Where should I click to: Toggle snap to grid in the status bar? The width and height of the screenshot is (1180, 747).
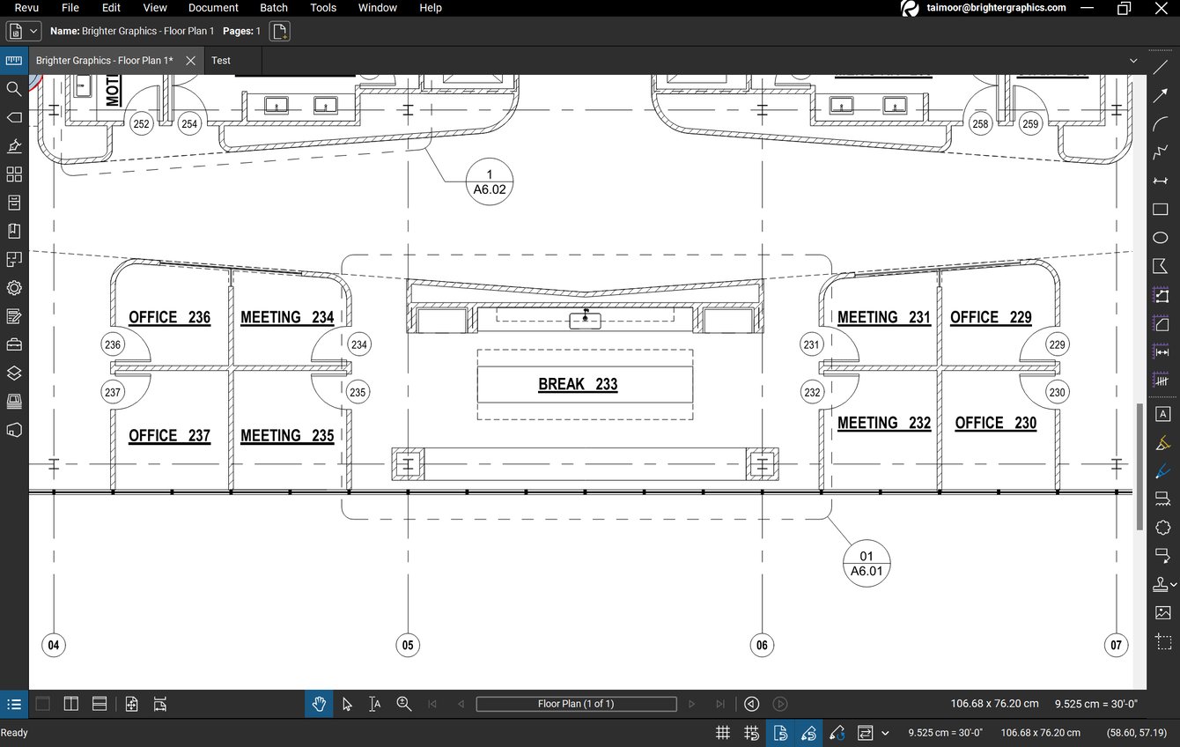pos(751,732)
